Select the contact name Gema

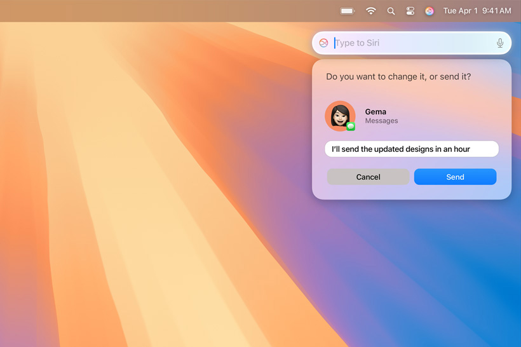(376, 112)
